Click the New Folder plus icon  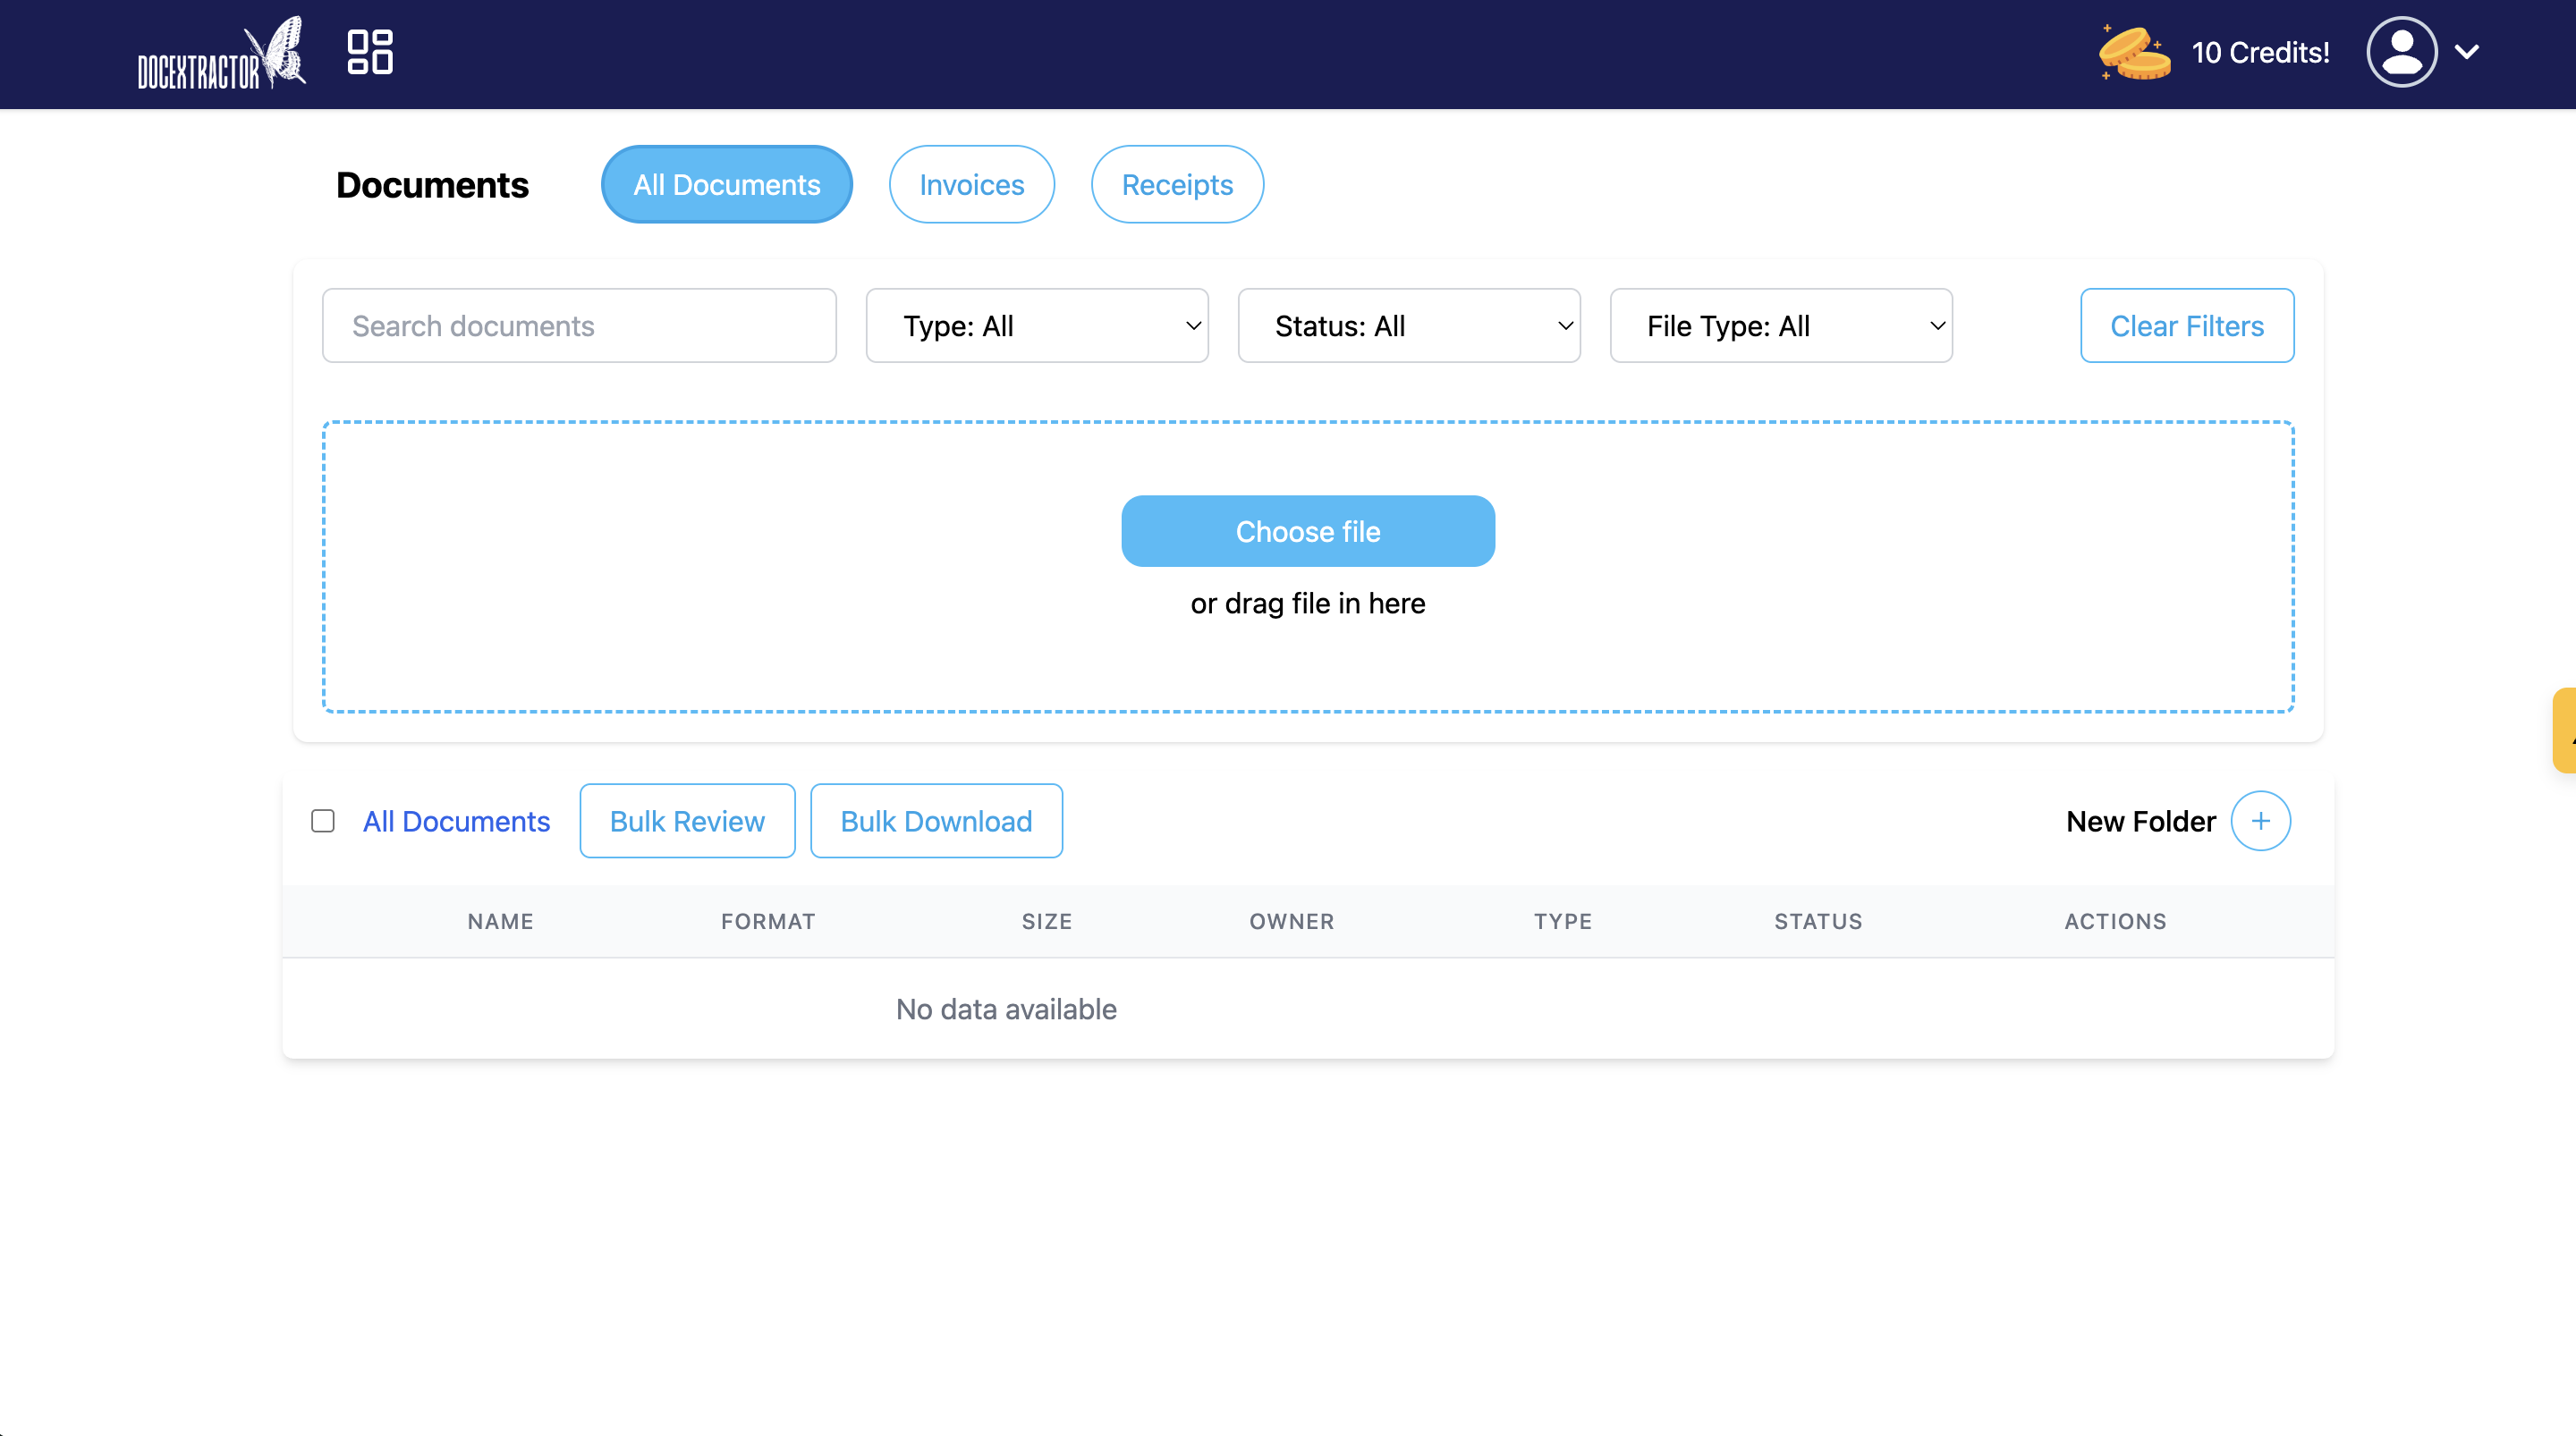coord(2260,821)
